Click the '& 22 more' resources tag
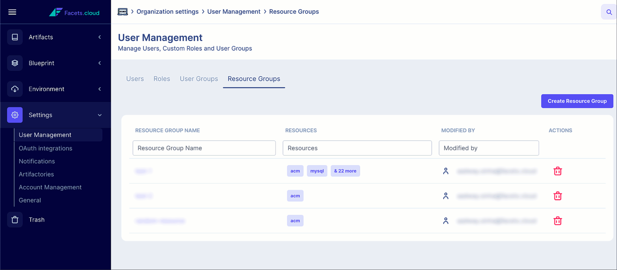The height and width of the screenshot is (270, 617). click(x=345, y=171)
